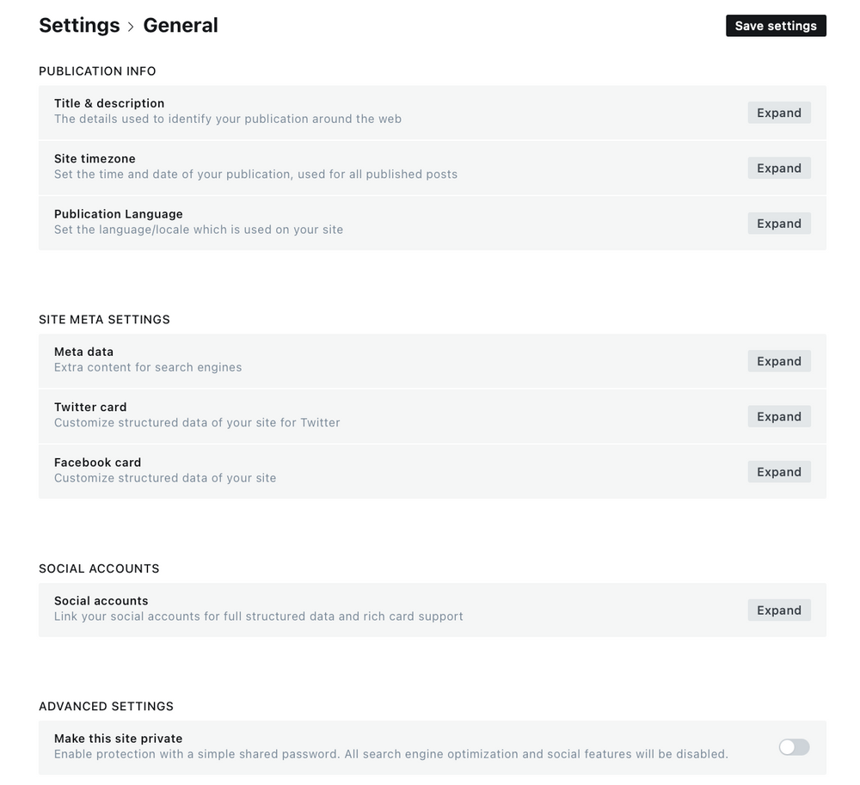860x785 pixels.
Task: Select the Twitter card settings row
Action: pos(344,414)
